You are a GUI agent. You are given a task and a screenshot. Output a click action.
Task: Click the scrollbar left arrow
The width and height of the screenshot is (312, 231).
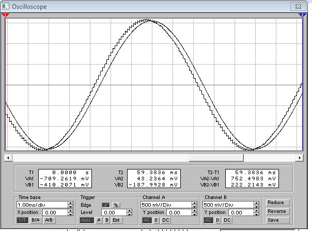pyautogui.click(x=8, y=158)
